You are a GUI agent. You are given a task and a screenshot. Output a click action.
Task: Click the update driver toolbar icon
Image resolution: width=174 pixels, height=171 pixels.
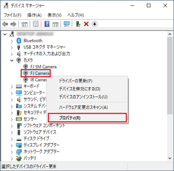pos(78,24)
